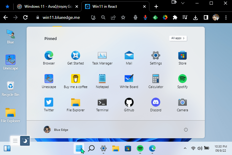The height and width of the screenshot is (155, 232).
Task: Open the widgets panel icon on the taskbar
Action: (7, 148)
